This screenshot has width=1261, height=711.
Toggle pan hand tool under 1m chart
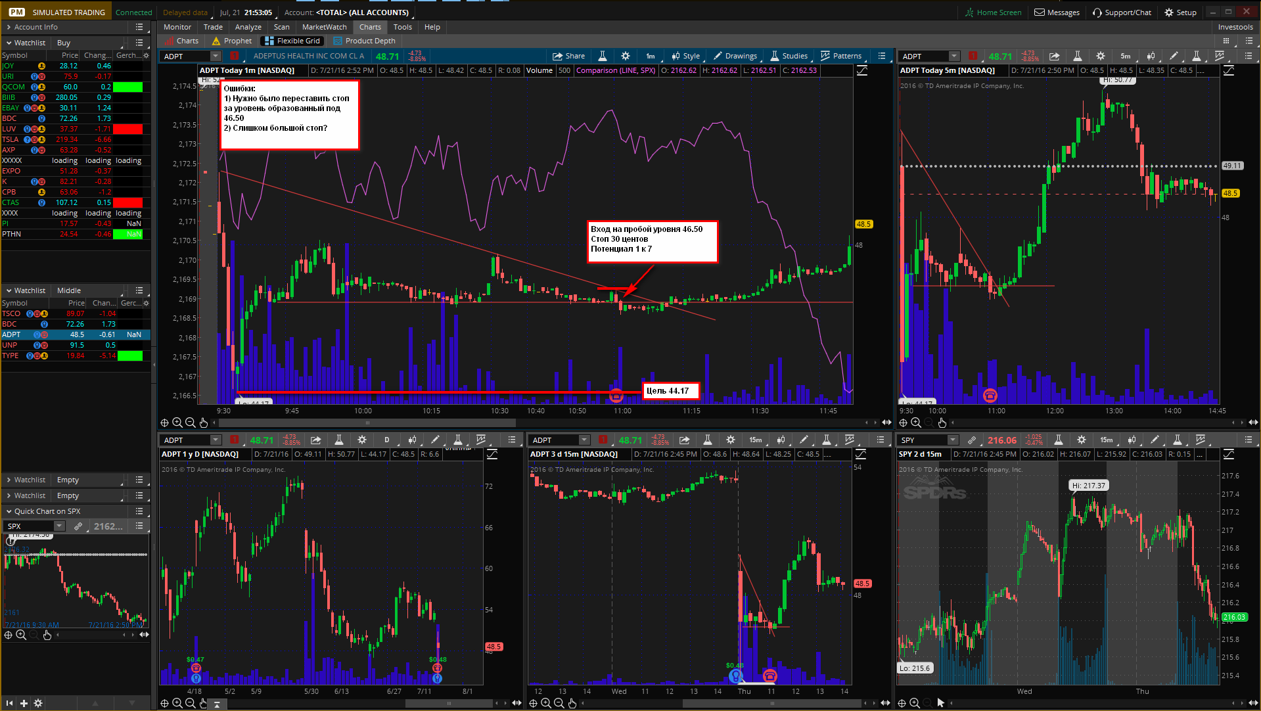[x=204, y=423]
